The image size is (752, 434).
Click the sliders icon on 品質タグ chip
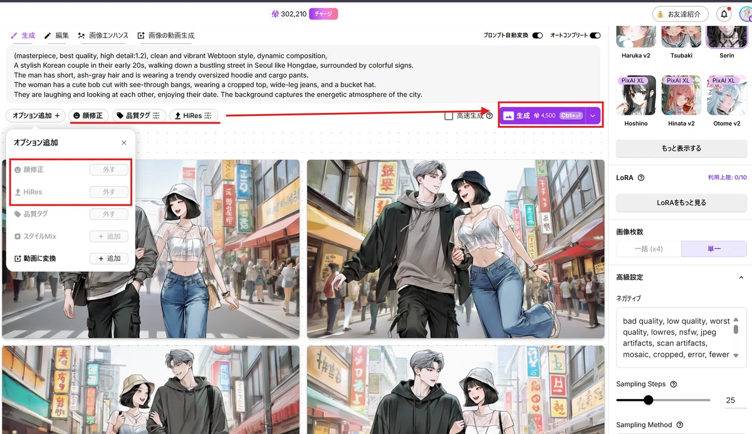pos(157,115)
